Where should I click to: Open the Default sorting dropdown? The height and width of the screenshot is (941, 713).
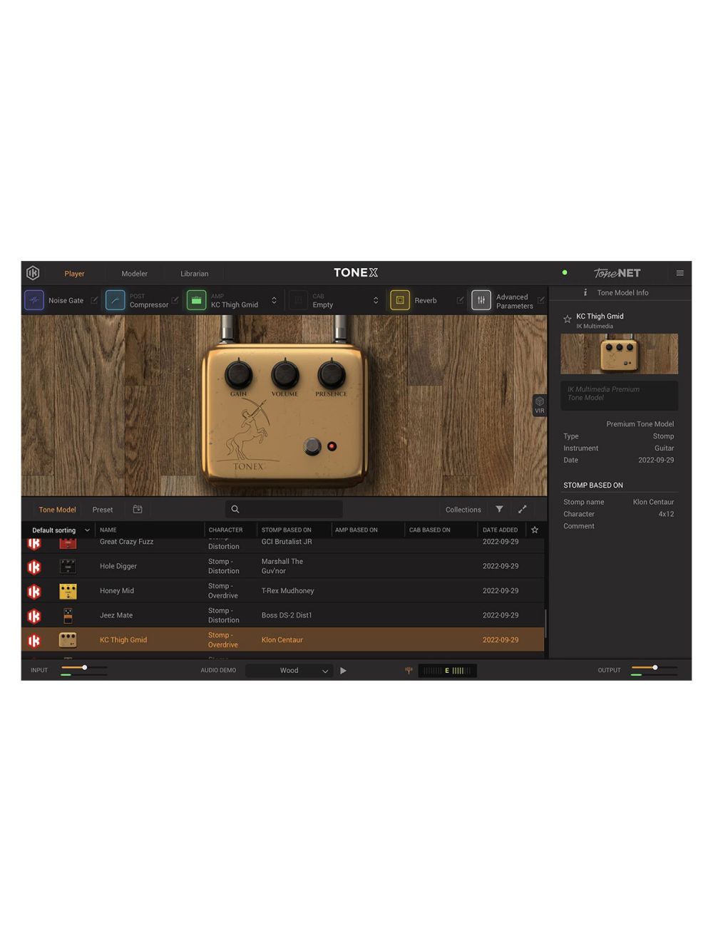click(x=58, y=530)
